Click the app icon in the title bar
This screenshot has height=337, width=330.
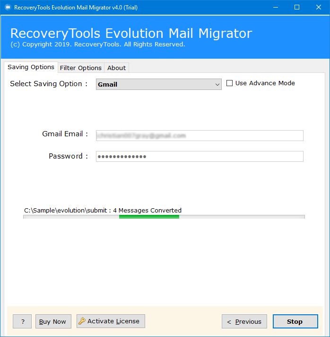[x=8, y=7]
